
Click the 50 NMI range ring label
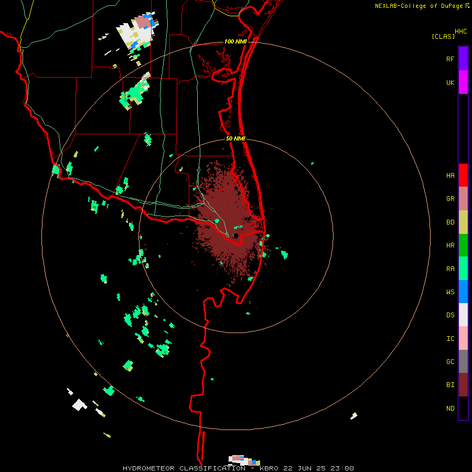tap(235, 138)
